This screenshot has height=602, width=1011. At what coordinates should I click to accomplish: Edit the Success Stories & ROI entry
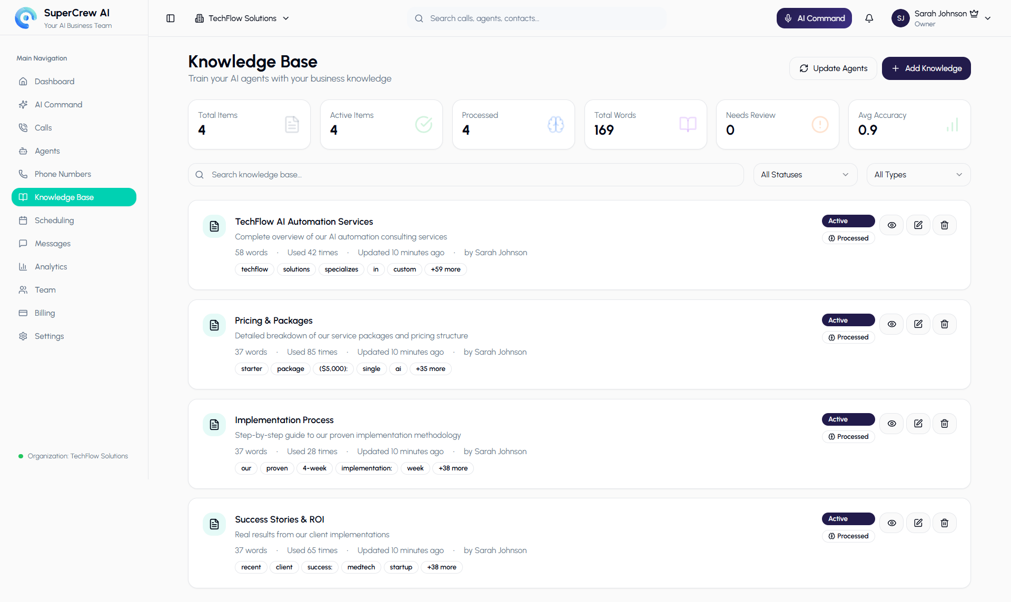pyautogui.click(x=918, y=523)
